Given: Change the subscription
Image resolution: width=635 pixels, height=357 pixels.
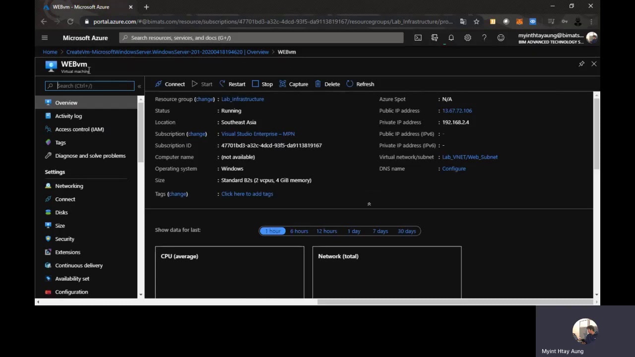Looking at the screenshot, I should [x=197, y=134].
